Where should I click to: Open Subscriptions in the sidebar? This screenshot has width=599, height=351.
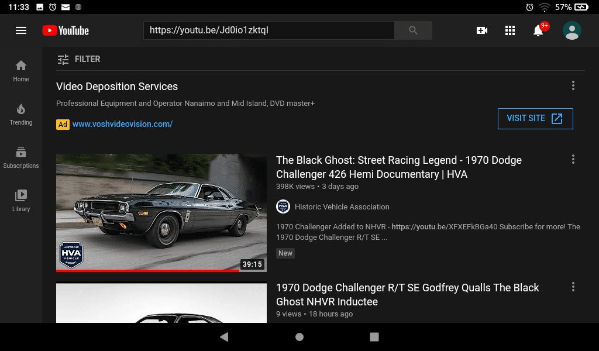(21, 157)
